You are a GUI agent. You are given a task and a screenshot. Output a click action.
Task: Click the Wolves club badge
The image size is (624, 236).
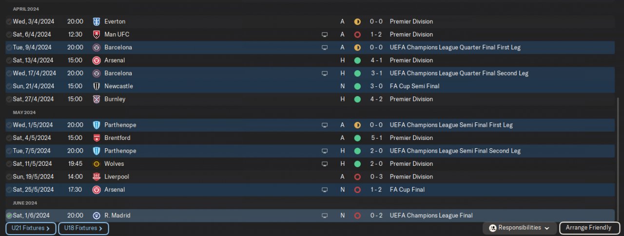pos(96,164)
